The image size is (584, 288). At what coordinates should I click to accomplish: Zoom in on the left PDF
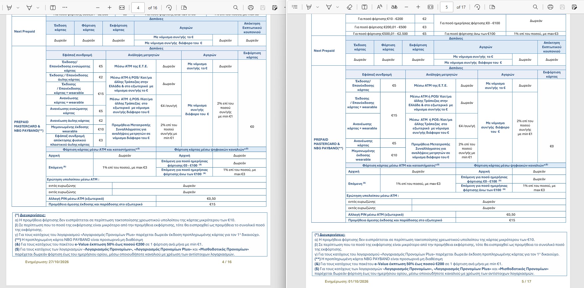(109, 7)
